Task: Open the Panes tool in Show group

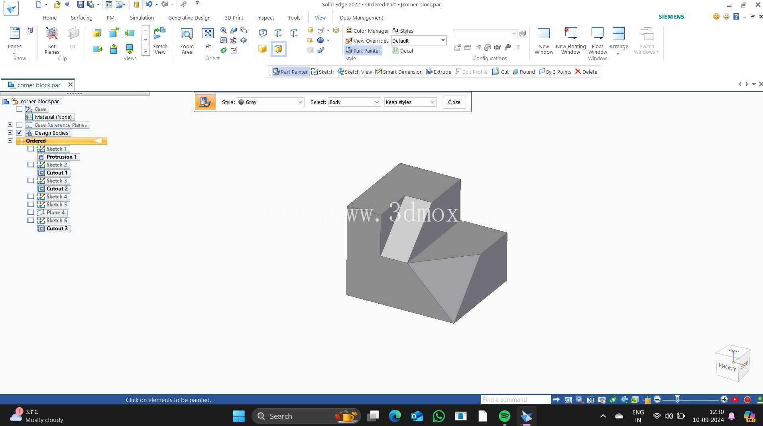Action: 15,41
